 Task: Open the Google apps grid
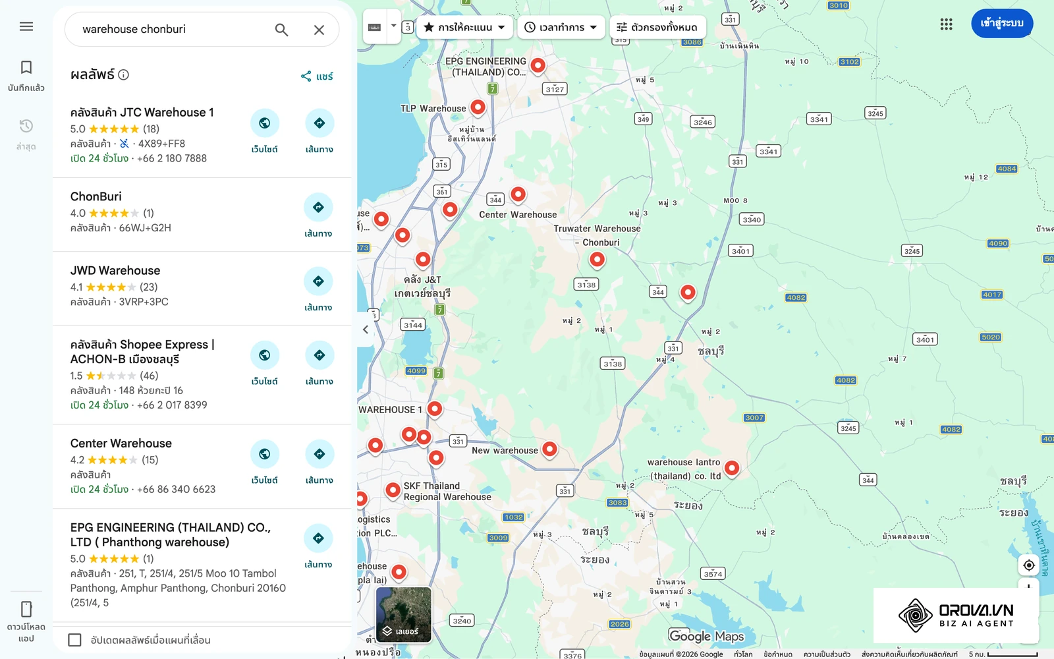947,24
